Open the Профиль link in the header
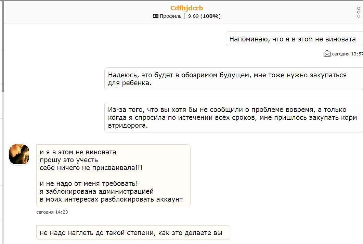The width and height of the screenshot is (363, 244). click(x=170, y=16)
